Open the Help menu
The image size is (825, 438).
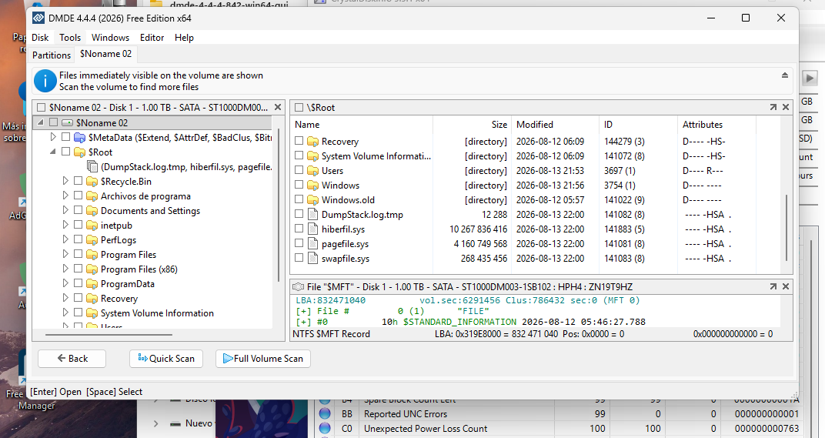(x=184, y=38)
